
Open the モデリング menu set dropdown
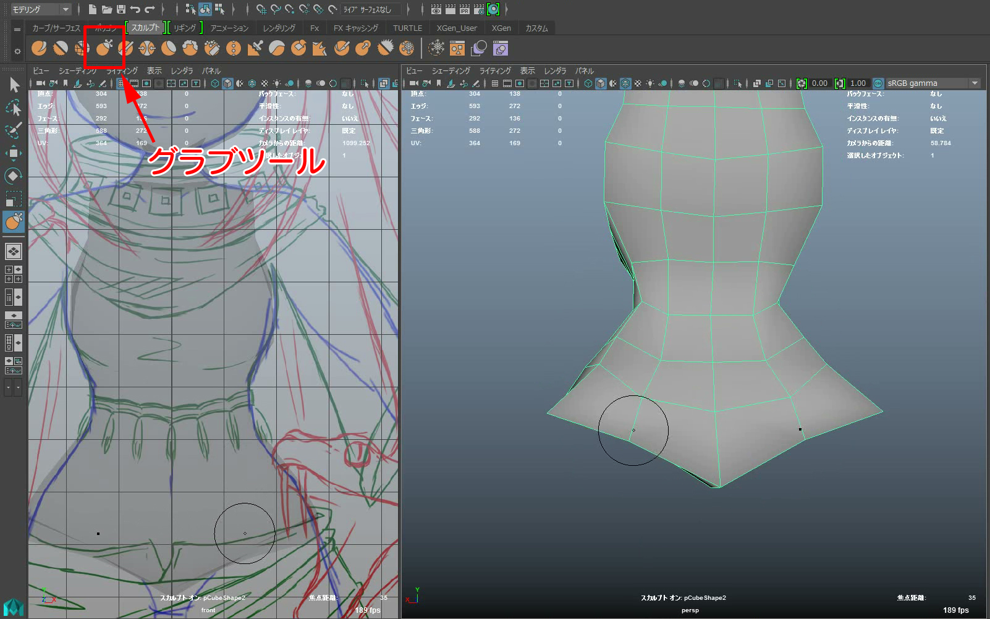(41, 9)
